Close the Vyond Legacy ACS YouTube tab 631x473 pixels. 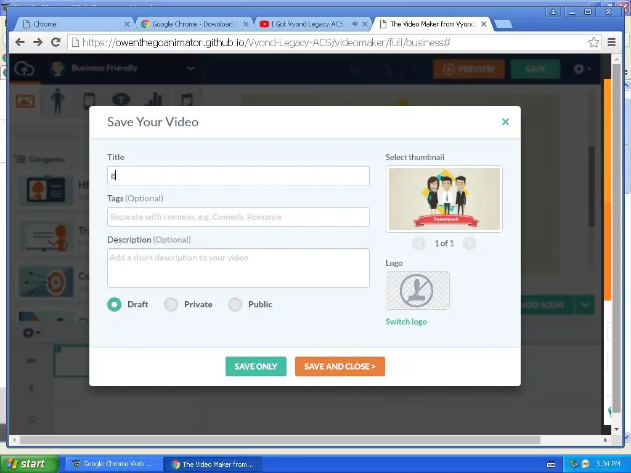(365, 24)
